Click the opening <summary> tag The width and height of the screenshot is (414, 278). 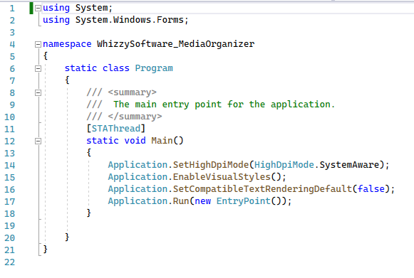pyautogui.click(x=133, y=92)
